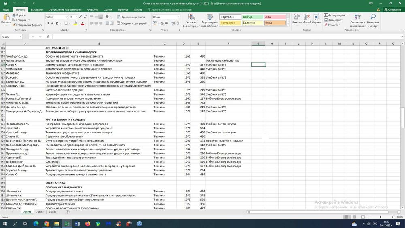
Task: Copy formatting with Копиране на формати
Action: point(28,25)
